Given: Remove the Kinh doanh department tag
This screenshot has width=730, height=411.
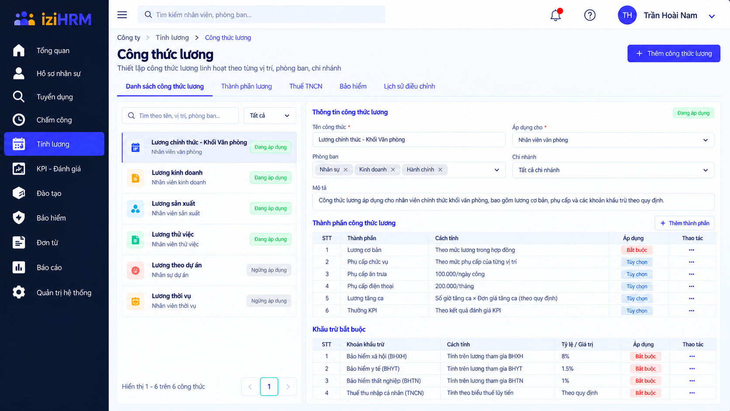Looking at the screenshot, I should point(393,169).
